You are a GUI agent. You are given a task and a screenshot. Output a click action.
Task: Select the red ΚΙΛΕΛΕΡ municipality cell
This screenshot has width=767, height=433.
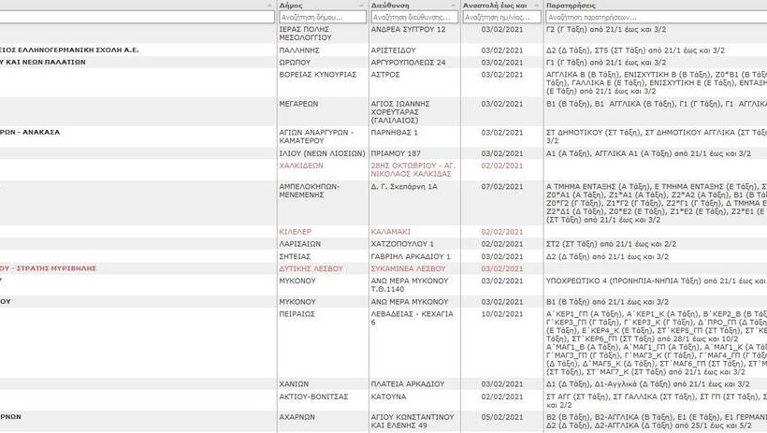pos(299,231)
